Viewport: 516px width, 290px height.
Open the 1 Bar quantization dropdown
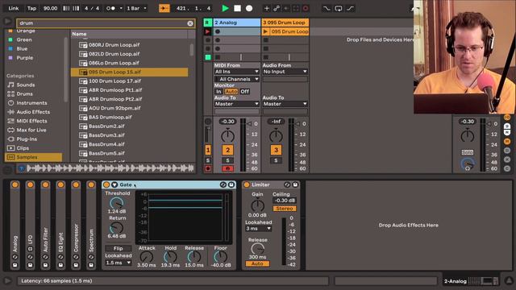(136, 8)
